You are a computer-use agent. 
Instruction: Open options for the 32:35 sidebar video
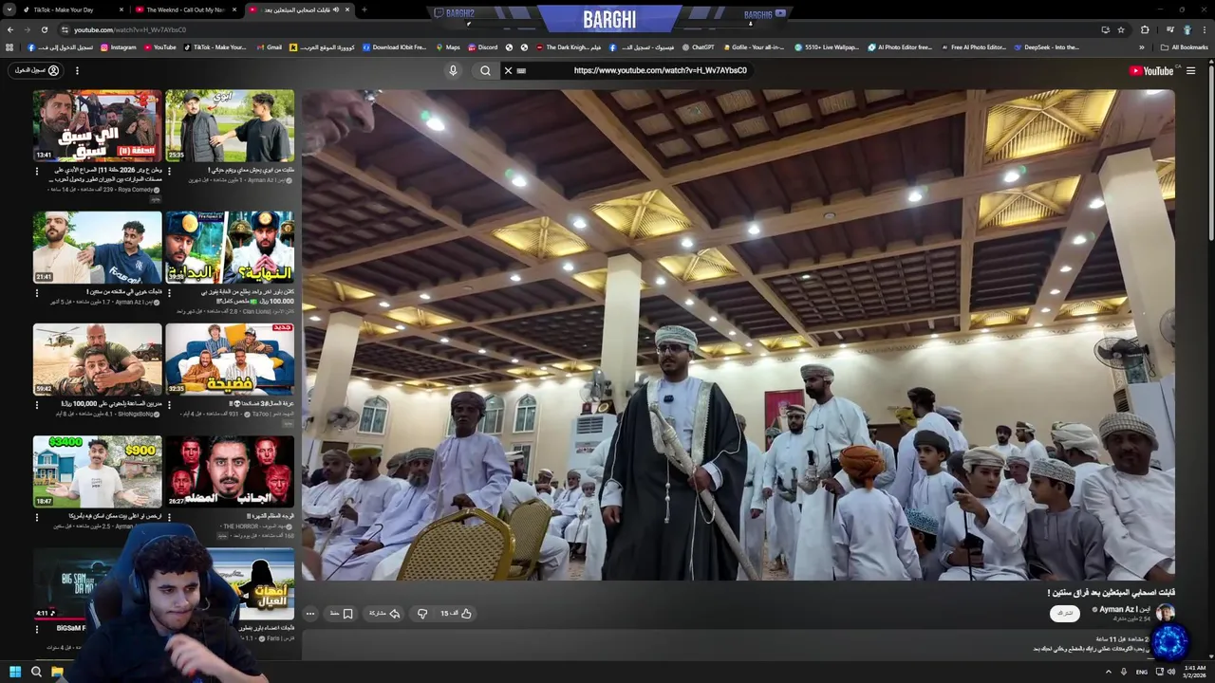tap(170, 405)
